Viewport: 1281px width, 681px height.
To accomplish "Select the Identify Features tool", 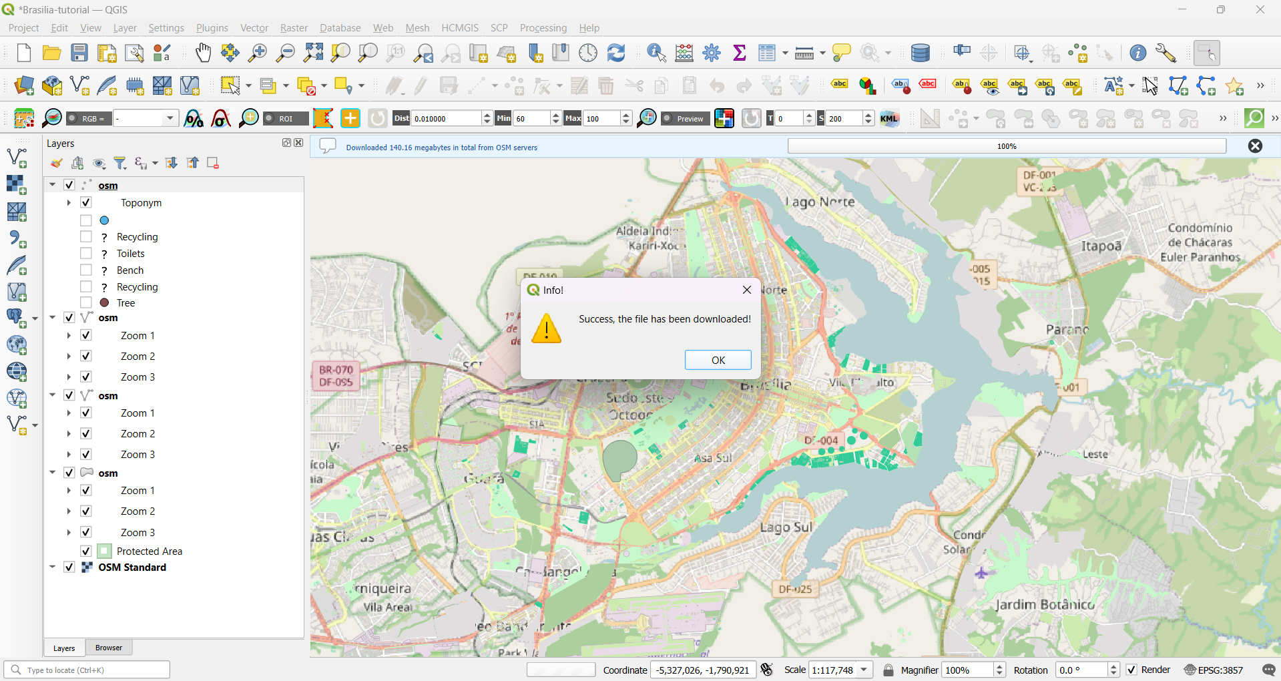I will 656,53.
